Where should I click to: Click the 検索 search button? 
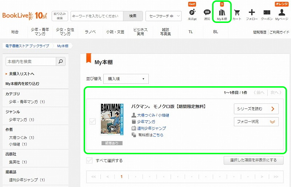(x=133, y=16)
